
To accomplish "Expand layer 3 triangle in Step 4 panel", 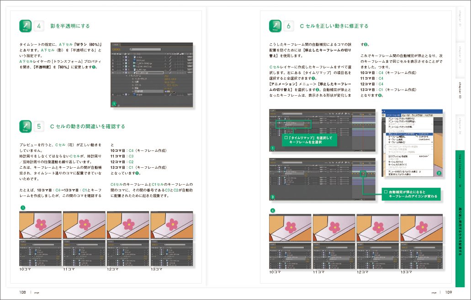I will [123, 63].
